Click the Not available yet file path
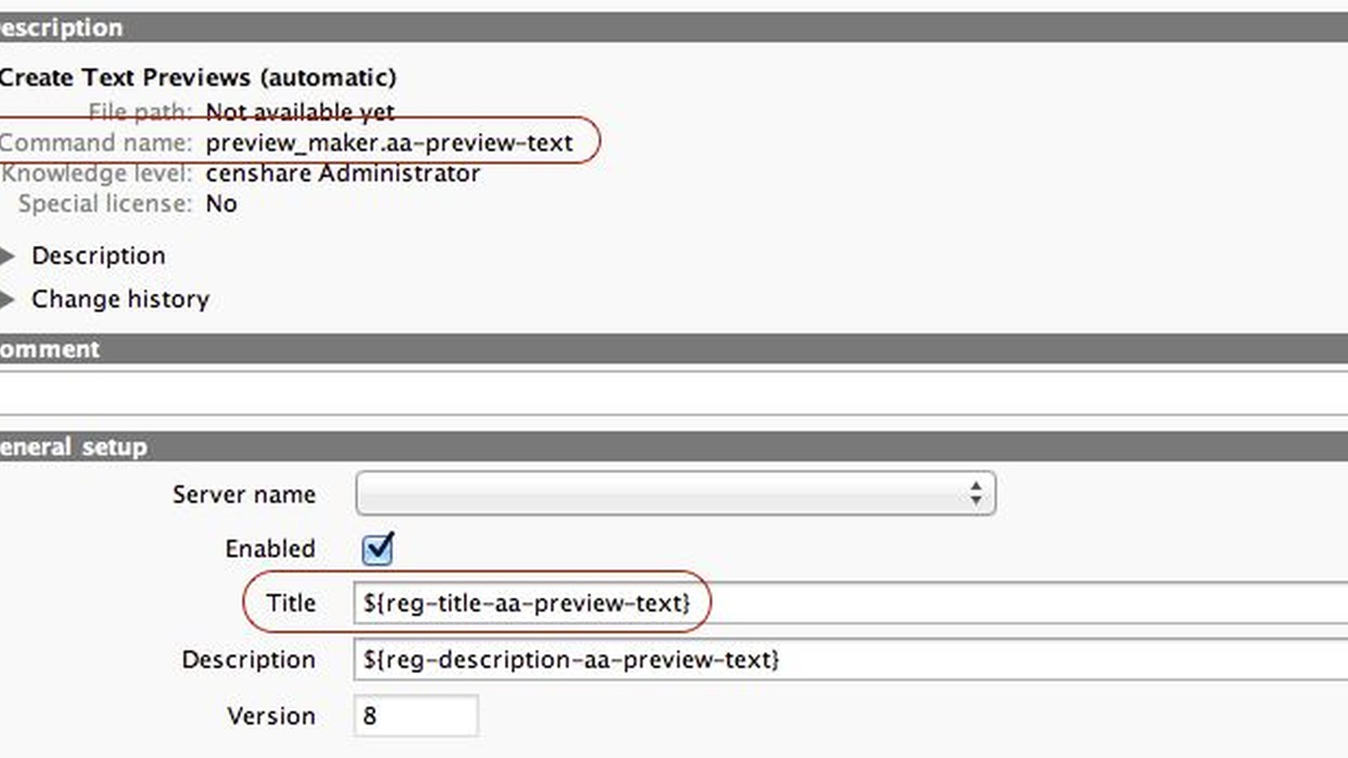Screen dimensions: 1348x758 [300, 112]
